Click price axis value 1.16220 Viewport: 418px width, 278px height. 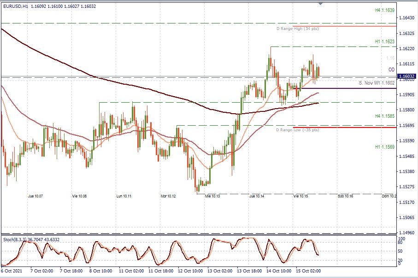pyautogui.click(x=407, y=49)
